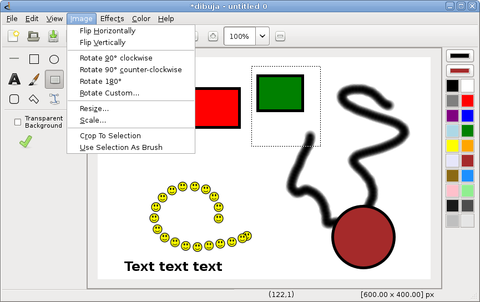480x302 pixels.
Task: Choose Rotate 90° clockwise
Action: [x=131, y=58]
